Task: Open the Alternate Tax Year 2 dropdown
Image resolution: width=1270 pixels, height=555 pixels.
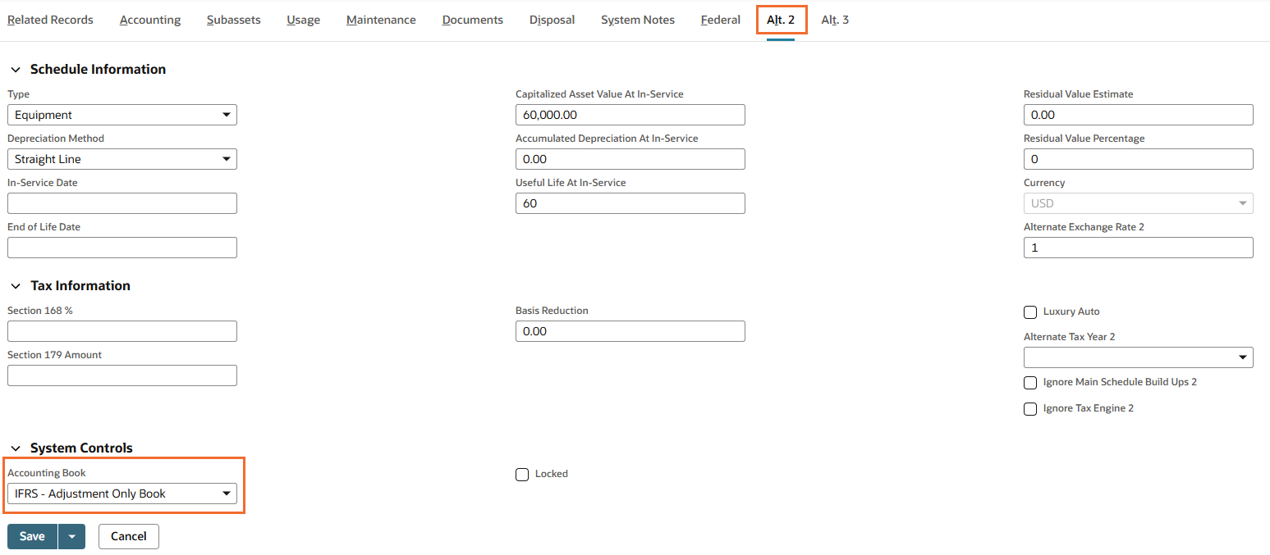Action: coord(1138,357)
